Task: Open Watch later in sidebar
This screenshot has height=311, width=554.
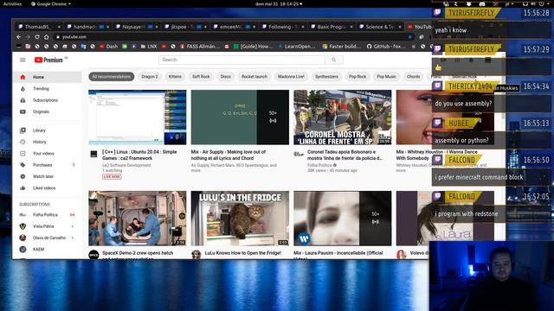Action: point(48,176)
